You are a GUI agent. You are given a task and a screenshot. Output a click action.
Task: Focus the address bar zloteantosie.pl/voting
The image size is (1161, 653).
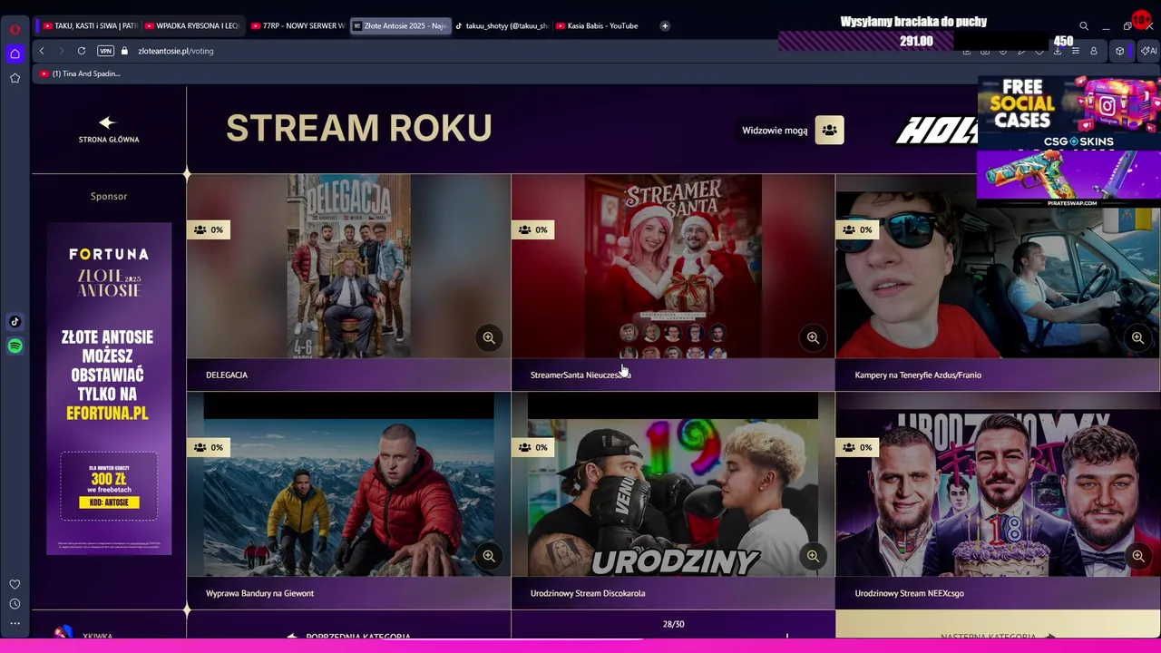click(x=176, y=51)
